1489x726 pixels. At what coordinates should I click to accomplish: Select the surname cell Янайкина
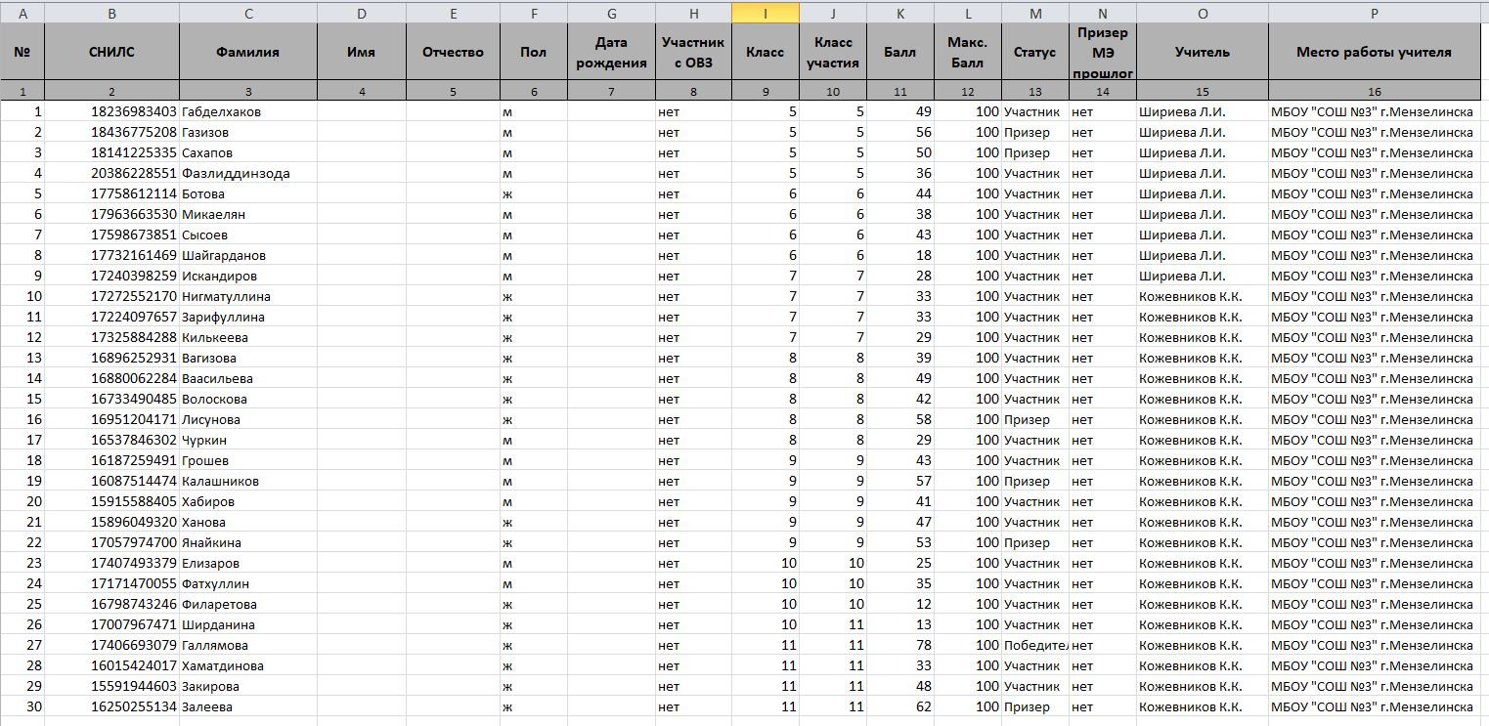click(x=247, y=542)
